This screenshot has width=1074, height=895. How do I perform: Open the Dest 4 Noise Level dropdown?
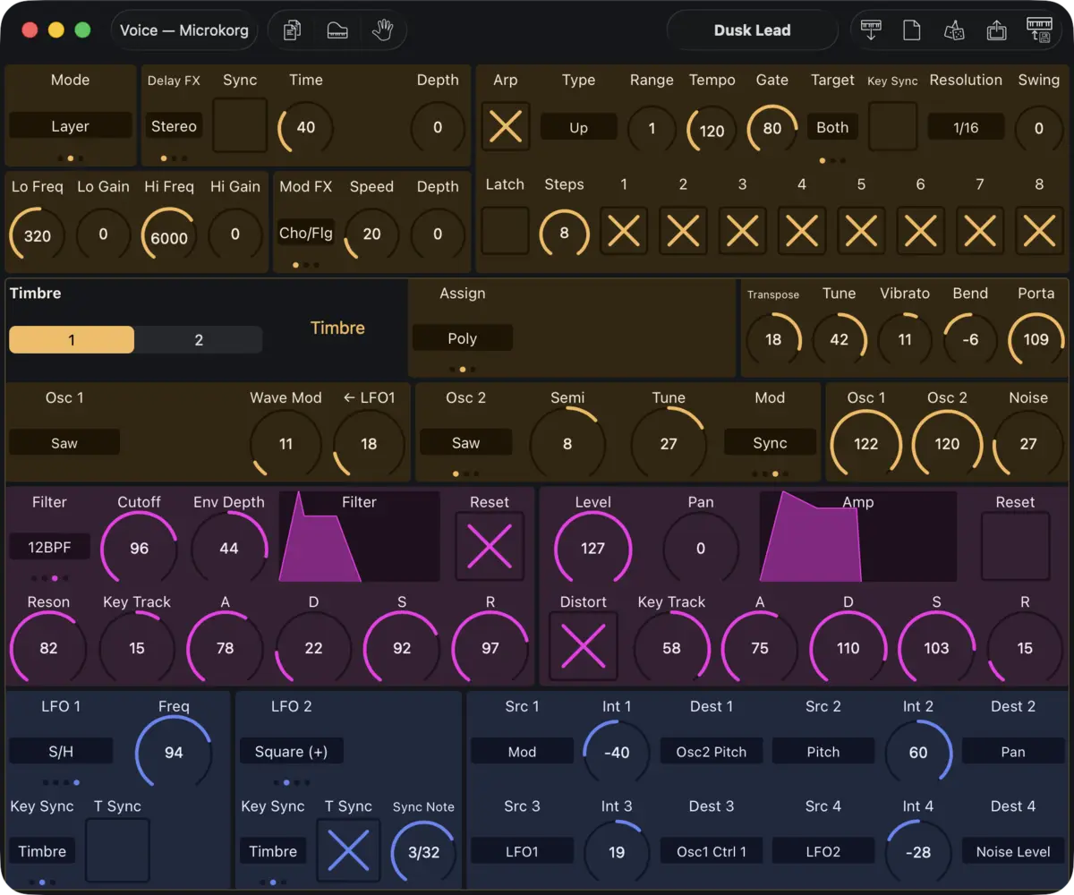click(1013, 851)
